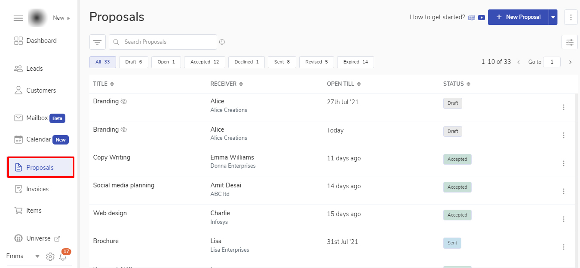Open settings gear icon in sidebar

tap(50, 257)
